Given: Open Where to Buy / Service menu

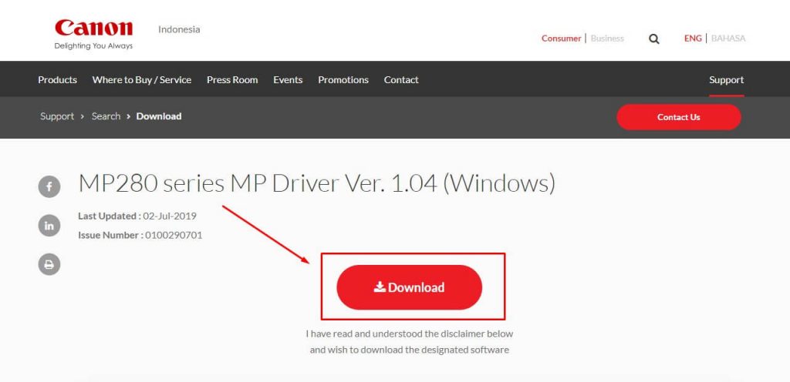Looking at the screenshot, I should 142,80.
